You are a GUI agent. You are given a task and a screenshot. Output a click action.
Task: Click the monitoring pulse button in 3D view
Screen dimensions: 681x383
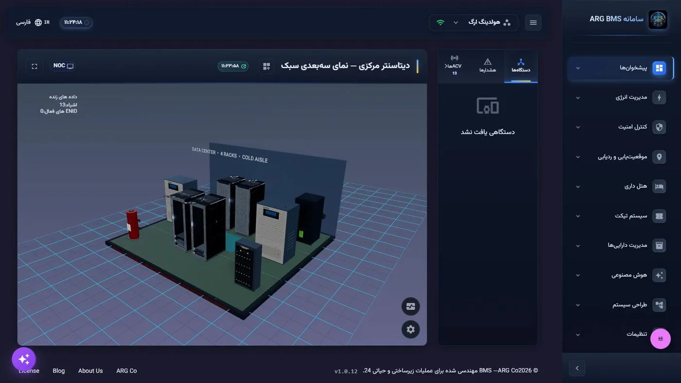coord(411,306)
